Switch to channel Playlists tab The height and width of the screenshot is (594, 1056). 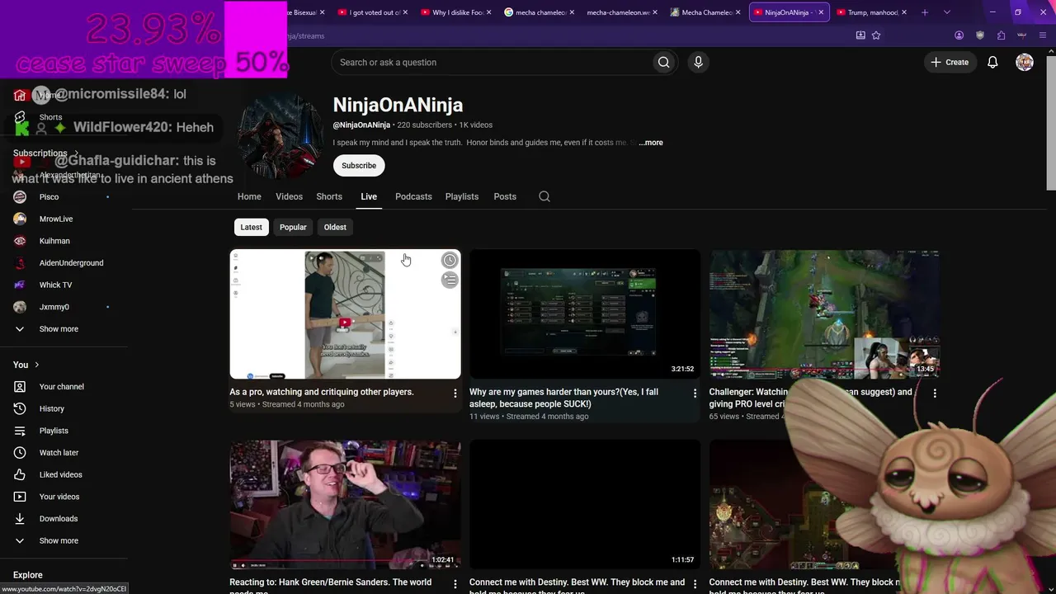[x=462, y=196]
